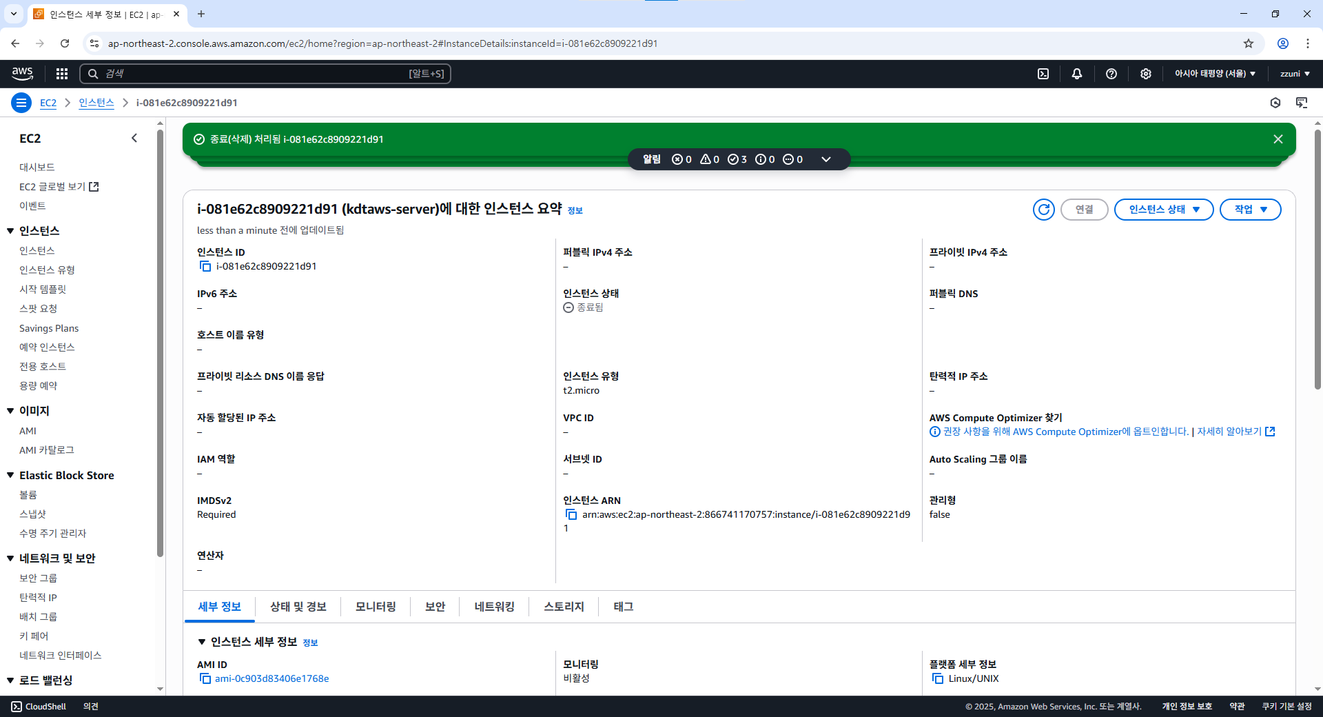The height and width of the screenshot is (717, 1323).
Task: Open the Chrome profile icon
Action: pyautogui.click(x=1283, y=43)
